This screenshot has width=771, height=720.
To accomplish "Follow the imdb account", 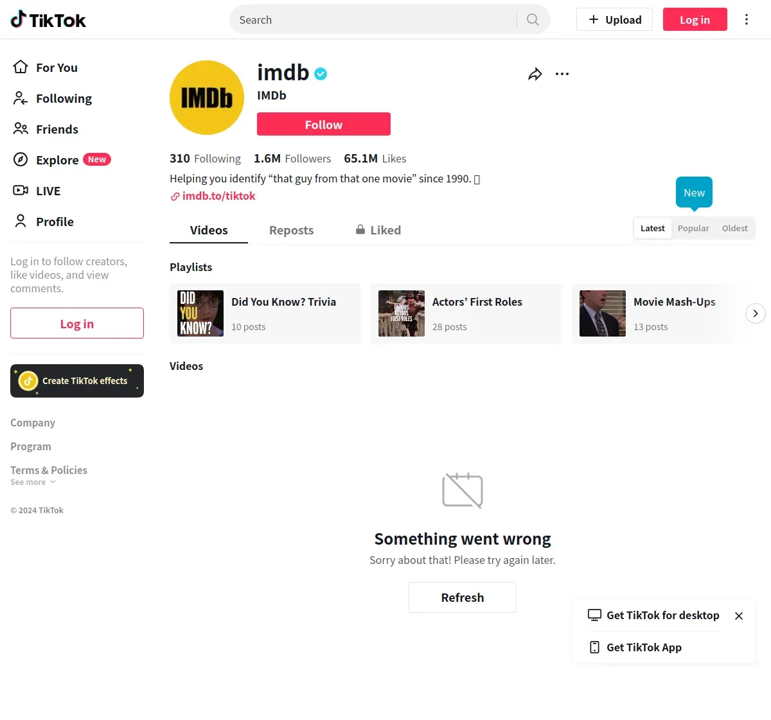I will pos(324,124).
